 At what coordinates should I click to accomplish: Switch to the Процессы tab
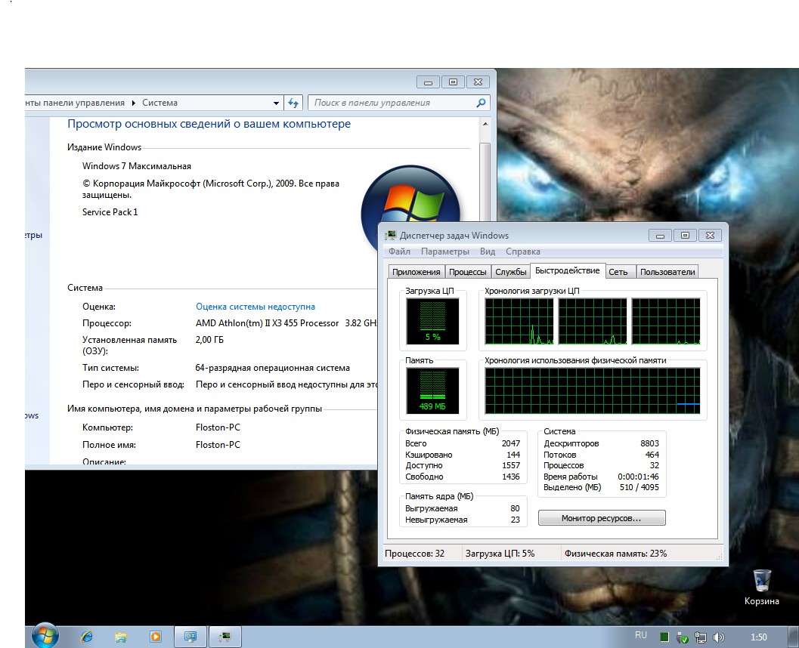pos(468,272)
